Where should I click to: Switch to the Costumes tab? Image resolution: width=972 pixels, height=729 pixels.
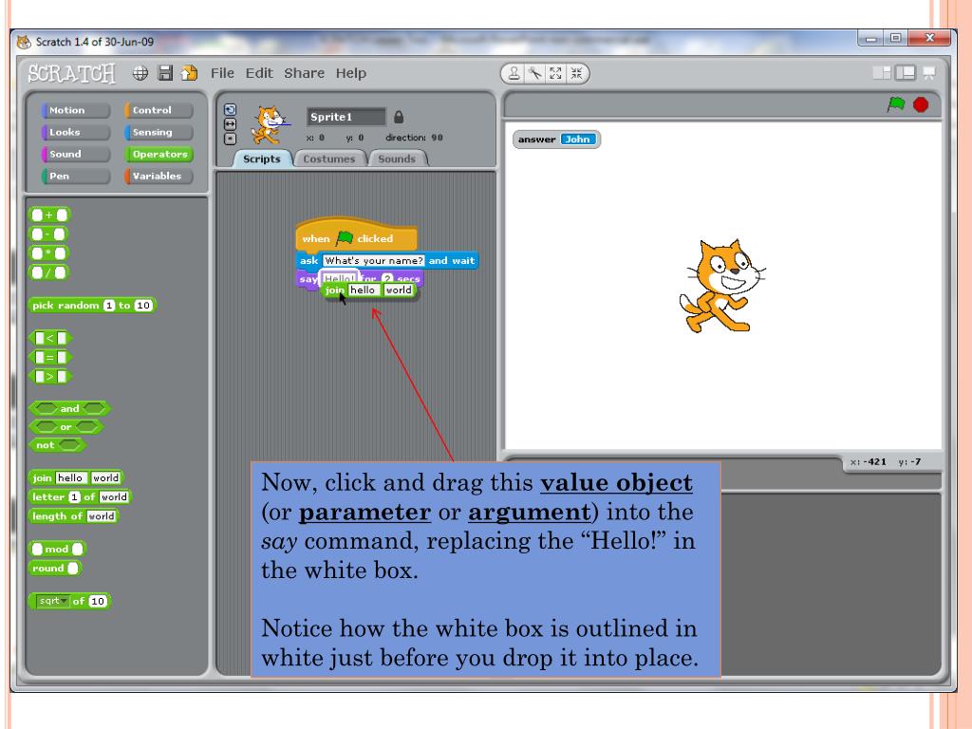(329, 159)
